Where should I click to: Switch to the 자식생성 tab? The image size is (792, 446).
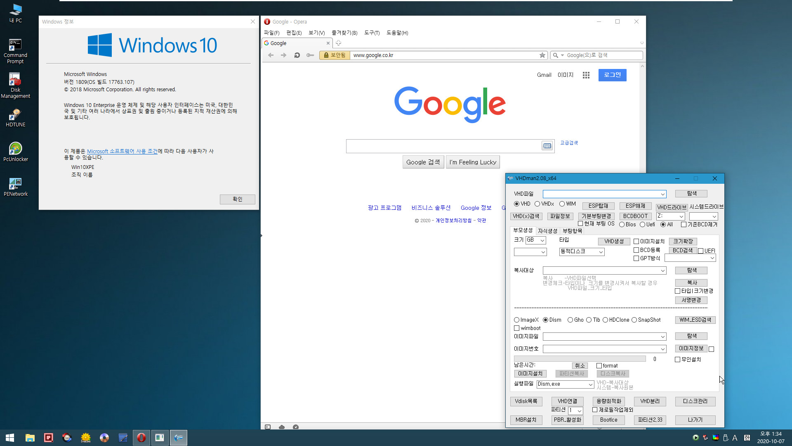click(547, 231)
